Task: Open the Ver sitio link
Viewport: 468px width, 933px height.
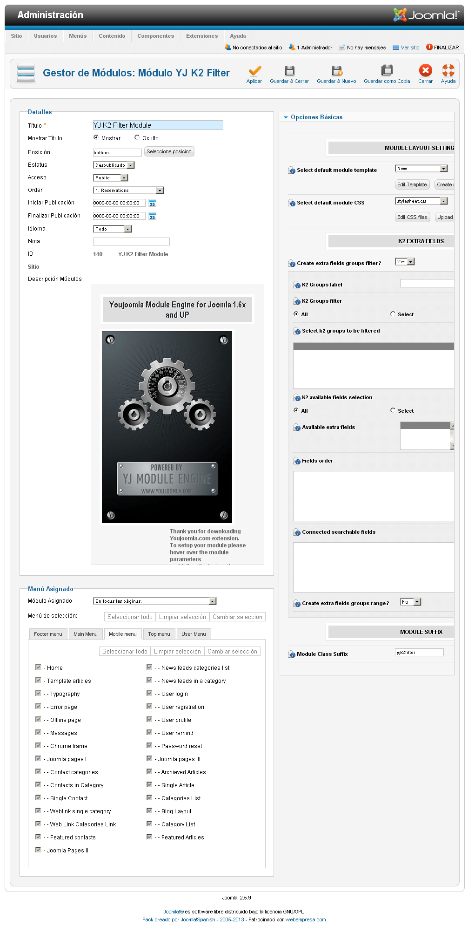Action: click(410, 48)
